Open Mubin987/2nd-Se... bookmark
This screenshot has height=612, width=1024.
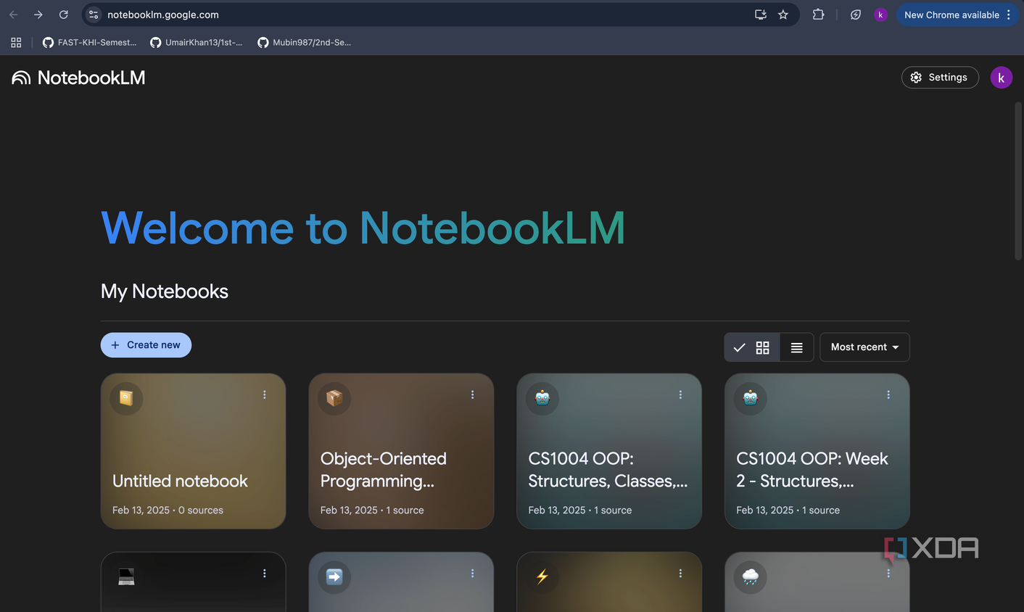305,43
